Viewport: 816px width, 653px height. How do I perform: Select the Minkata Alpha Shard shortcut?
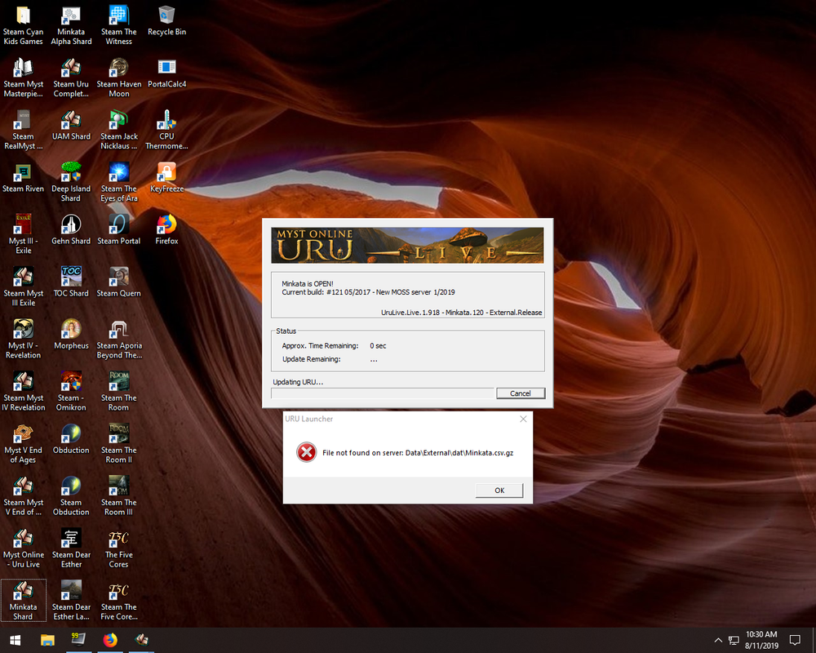pyautogui.click(x=71, y=25)
